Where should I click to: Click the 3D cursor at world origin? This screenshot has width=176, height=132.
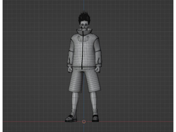pos(84,122)
